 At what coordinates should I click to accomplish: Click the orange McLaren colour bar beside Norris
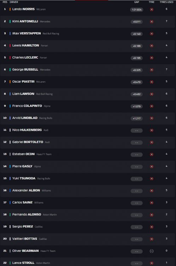pos(10,9)
